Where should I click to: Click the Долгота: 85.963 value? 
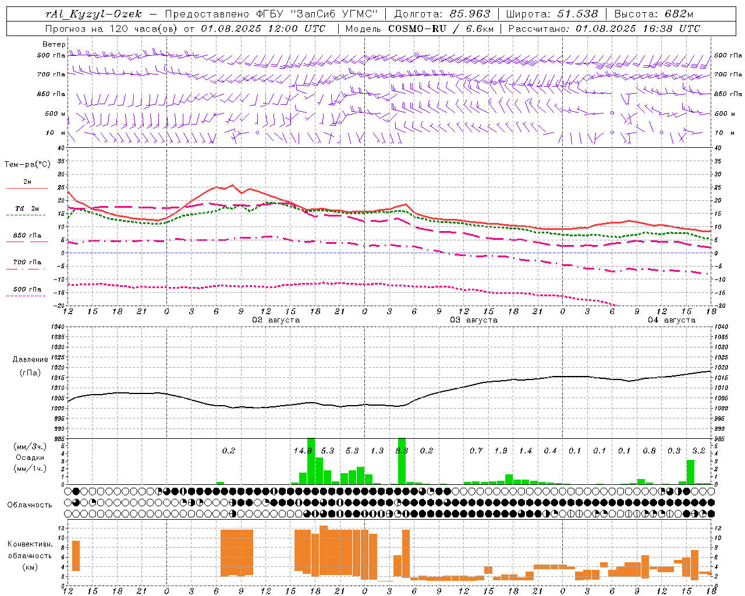[x=442, y=14]
